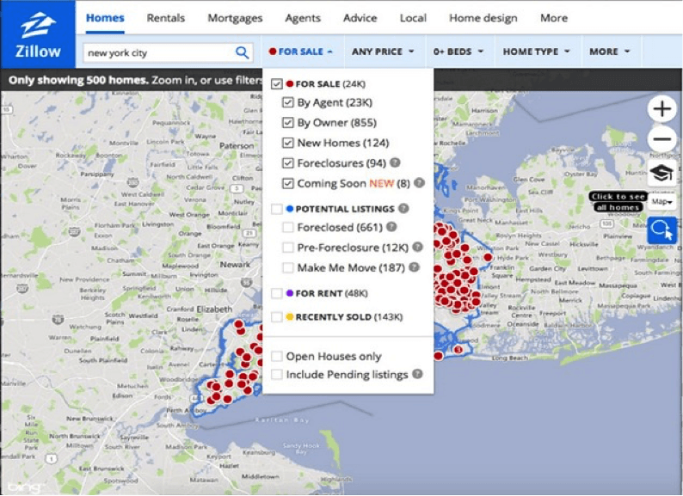Open the Mortgages tab

pyautogui.click(x=235, y=18)
